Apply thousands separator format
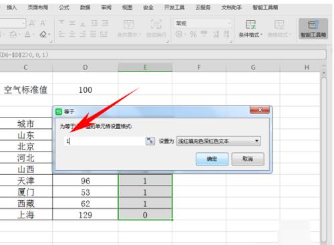The height and width of the screenshot is (245, 334). [204, 34]
